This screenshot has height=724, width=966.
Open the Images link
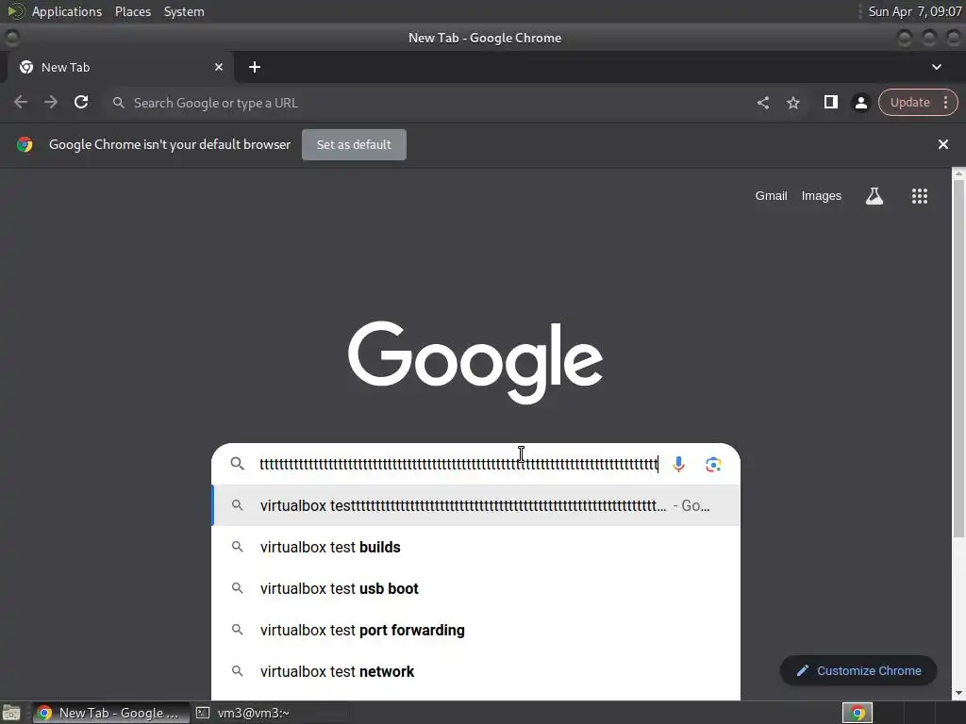[822, 196]
